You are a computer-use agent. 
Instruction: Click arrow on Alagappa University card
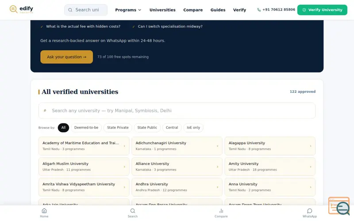311,146
